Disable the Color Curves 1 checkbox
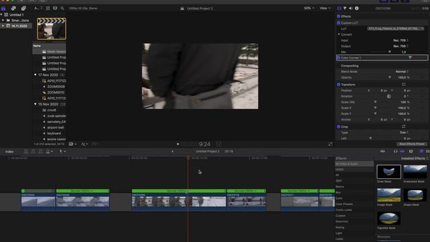 point(339,58)
